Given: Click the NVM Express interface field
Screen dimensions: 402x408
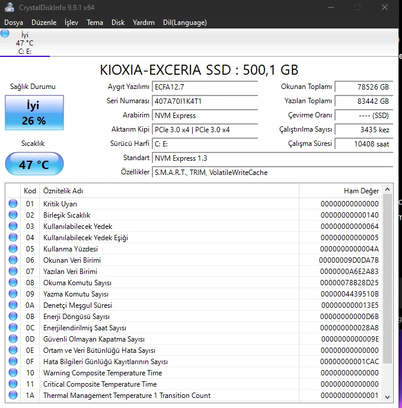Looking at the screenshot, I should click(x=205, y=115).
